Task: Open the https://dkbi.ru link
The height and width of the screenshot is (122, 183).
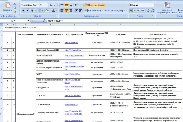Action: coord(70,62)
